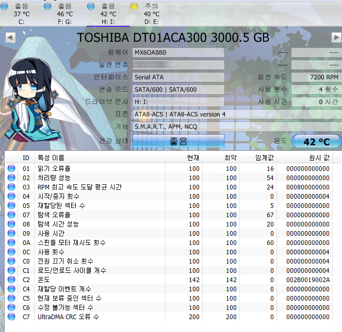Click the drive letter field H: I:
The height and width of the screenshot is (332, 342).
178,102
